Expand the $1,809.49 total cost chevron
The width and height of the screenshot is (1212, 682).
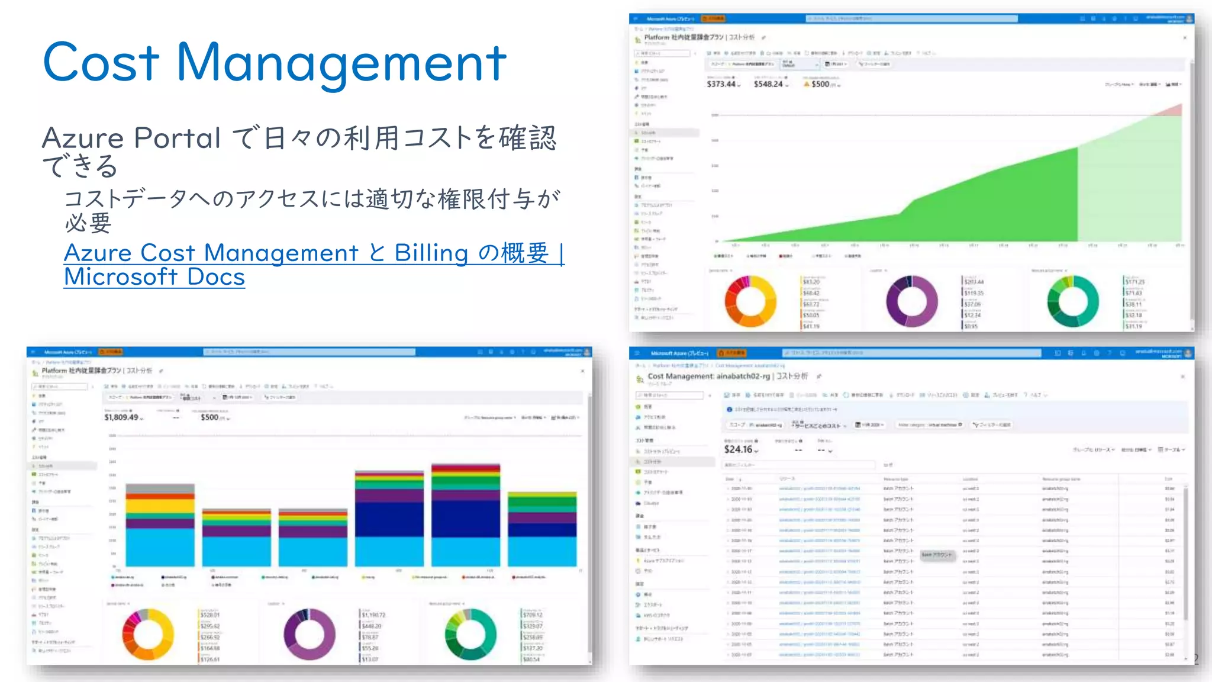pos(141,419)
